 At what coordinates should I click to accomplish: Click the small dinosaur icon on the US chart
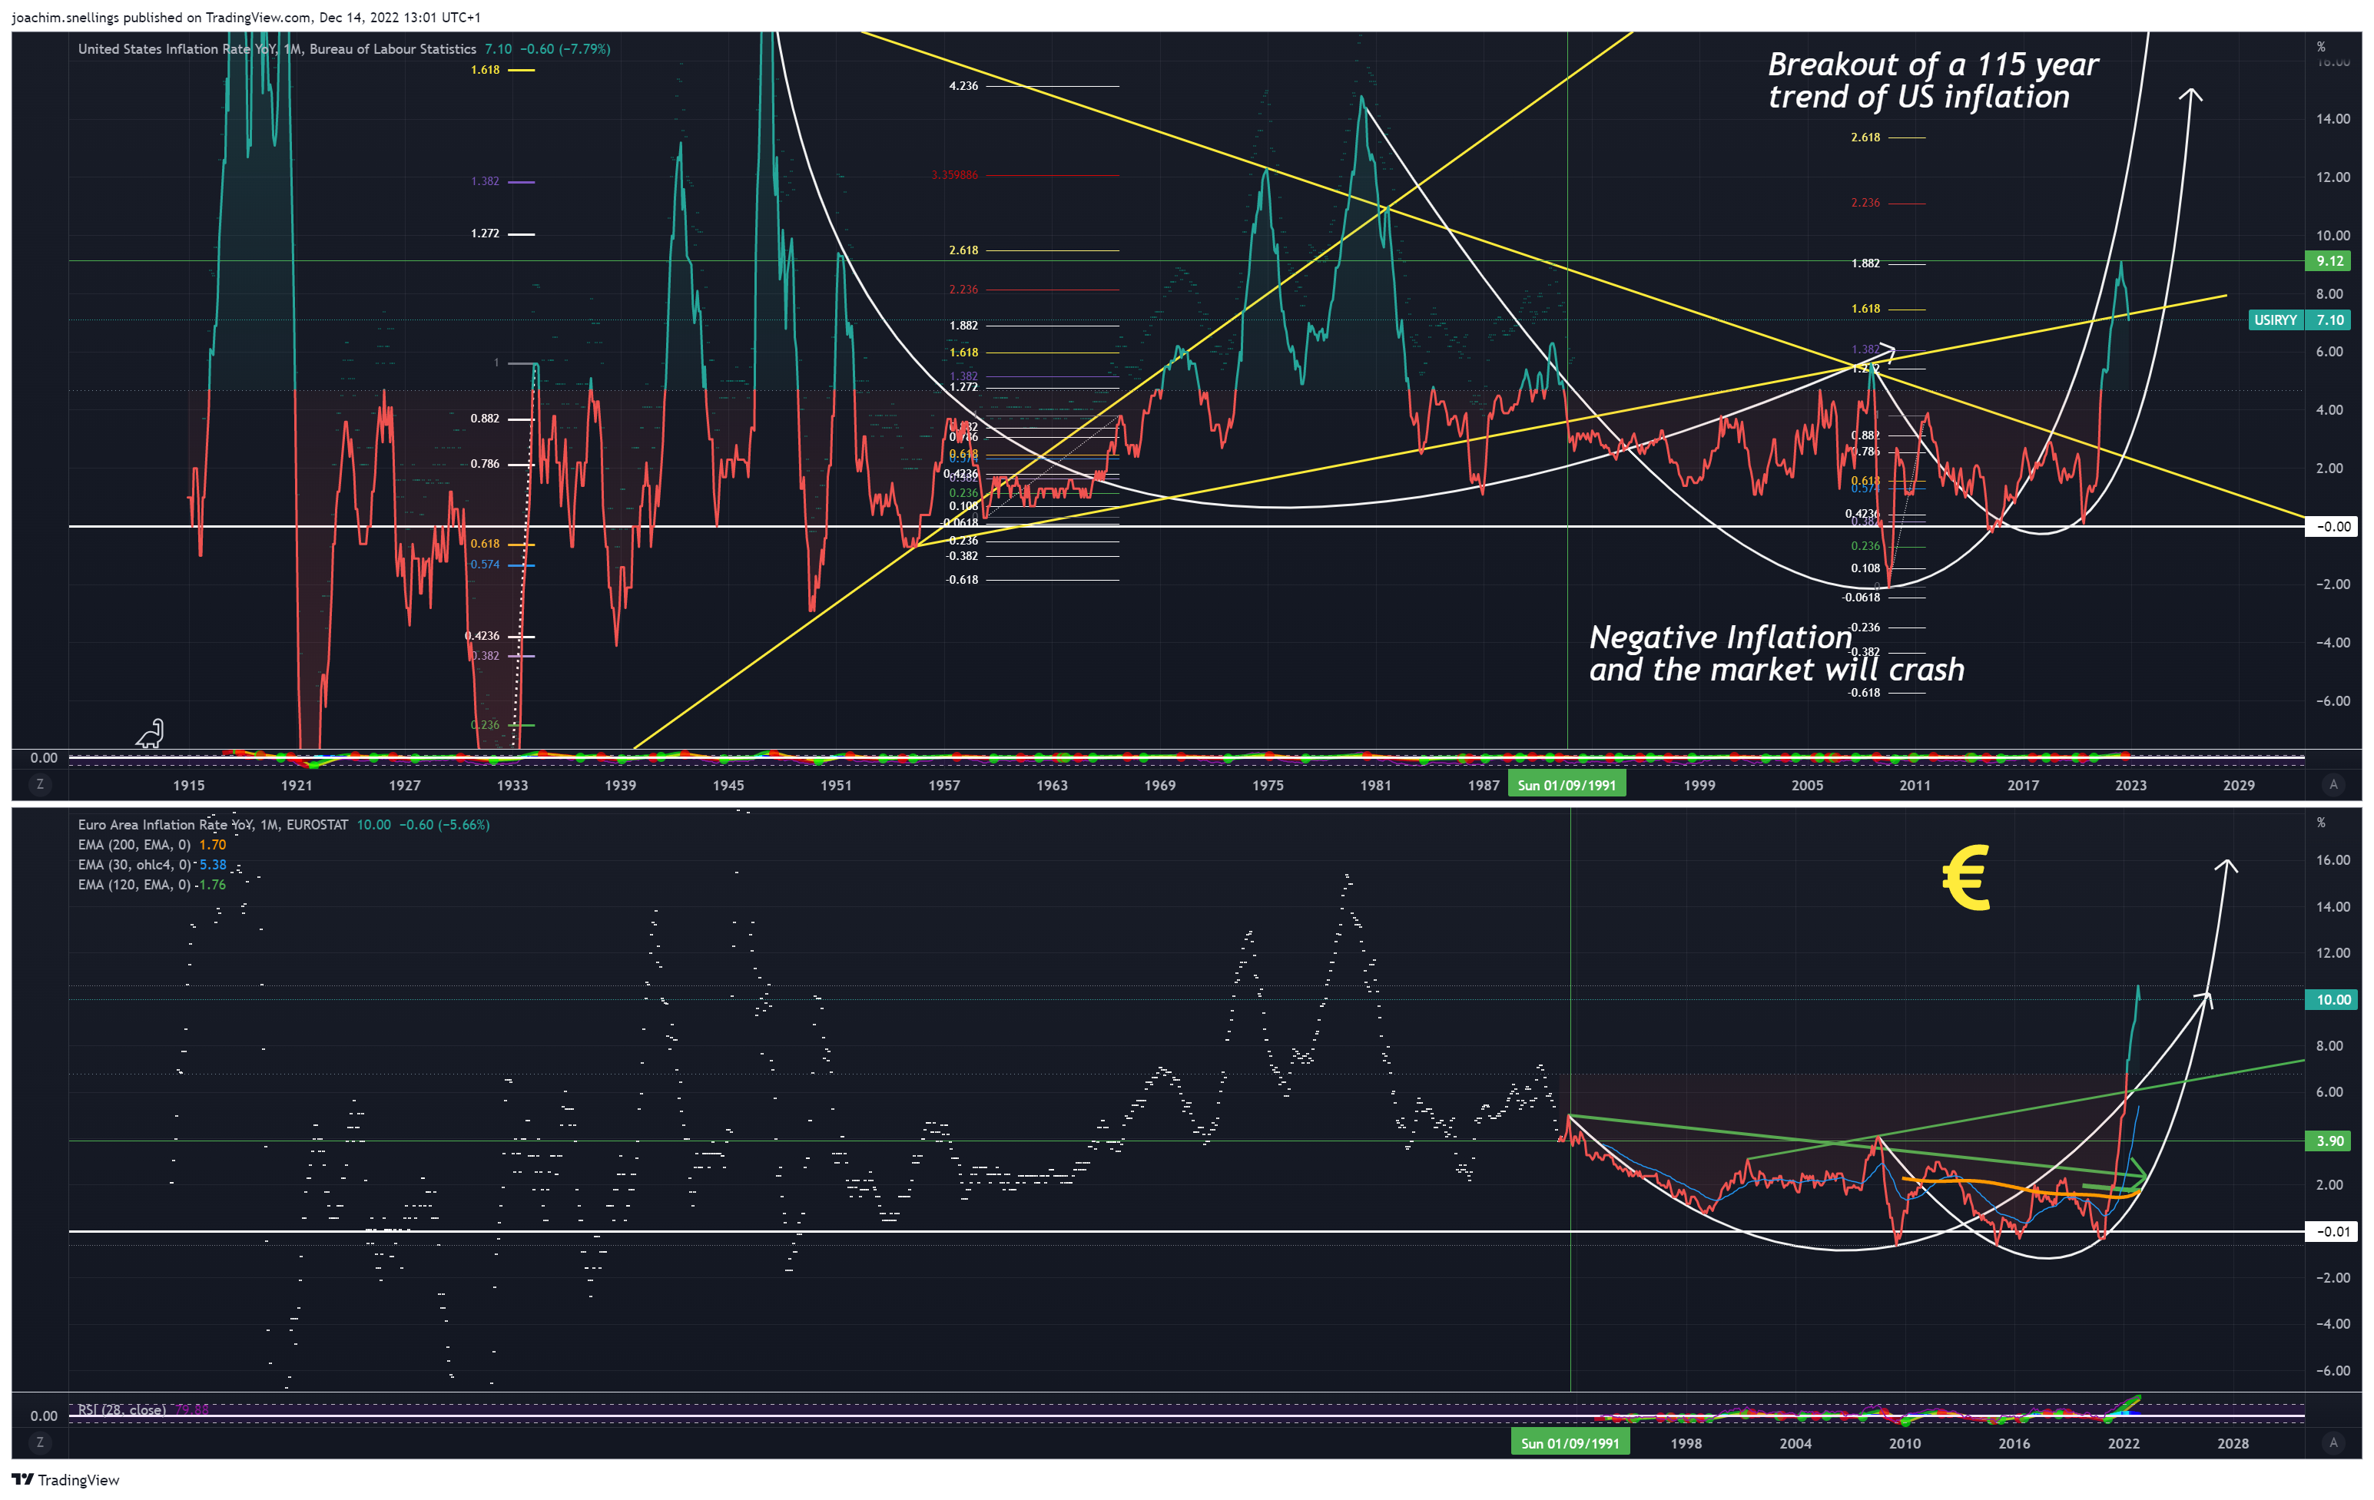pyautogui.click(x=150, y=733)
